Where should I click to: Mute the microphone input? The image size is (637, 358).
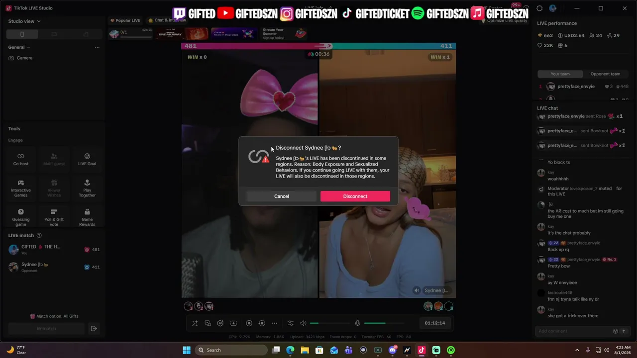pyautogui.click(x=357, y=323)
